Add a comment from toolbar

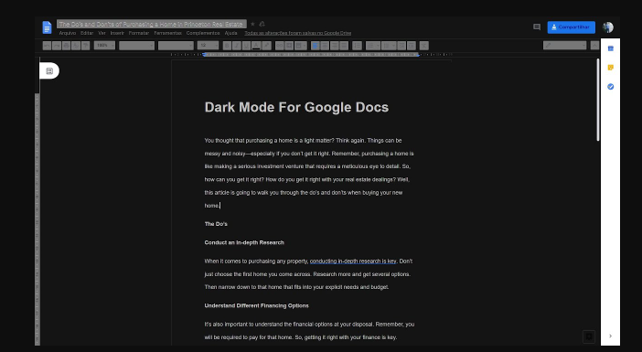coord(289,46)
